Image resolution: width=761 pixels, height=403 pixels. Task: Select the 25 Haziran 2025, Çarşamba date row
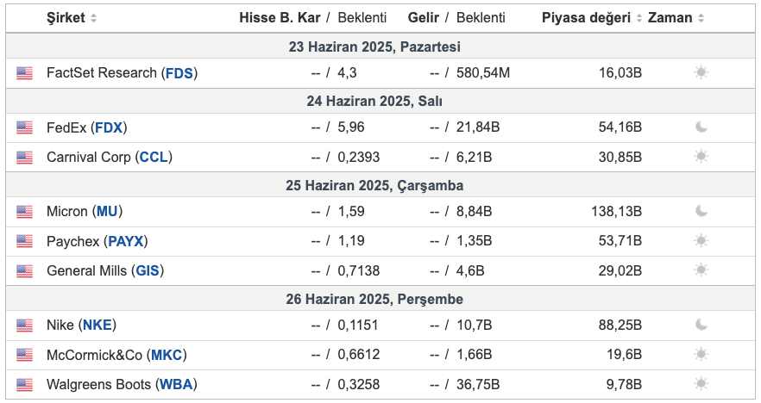(380, 185)
